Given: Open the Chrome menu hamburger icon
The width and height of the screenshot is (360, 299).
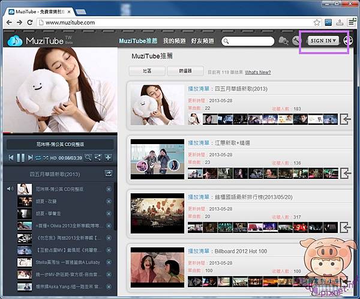Looking at the screenshot, I should (x=351, y=23).
